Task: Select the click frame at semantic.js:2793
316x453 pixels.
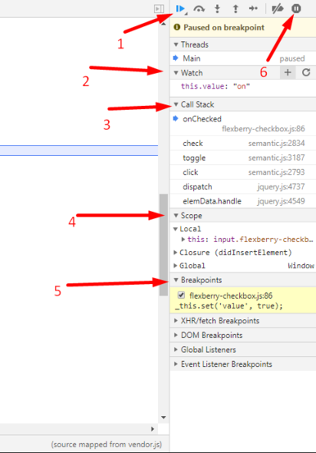Action: pos(243,172)
